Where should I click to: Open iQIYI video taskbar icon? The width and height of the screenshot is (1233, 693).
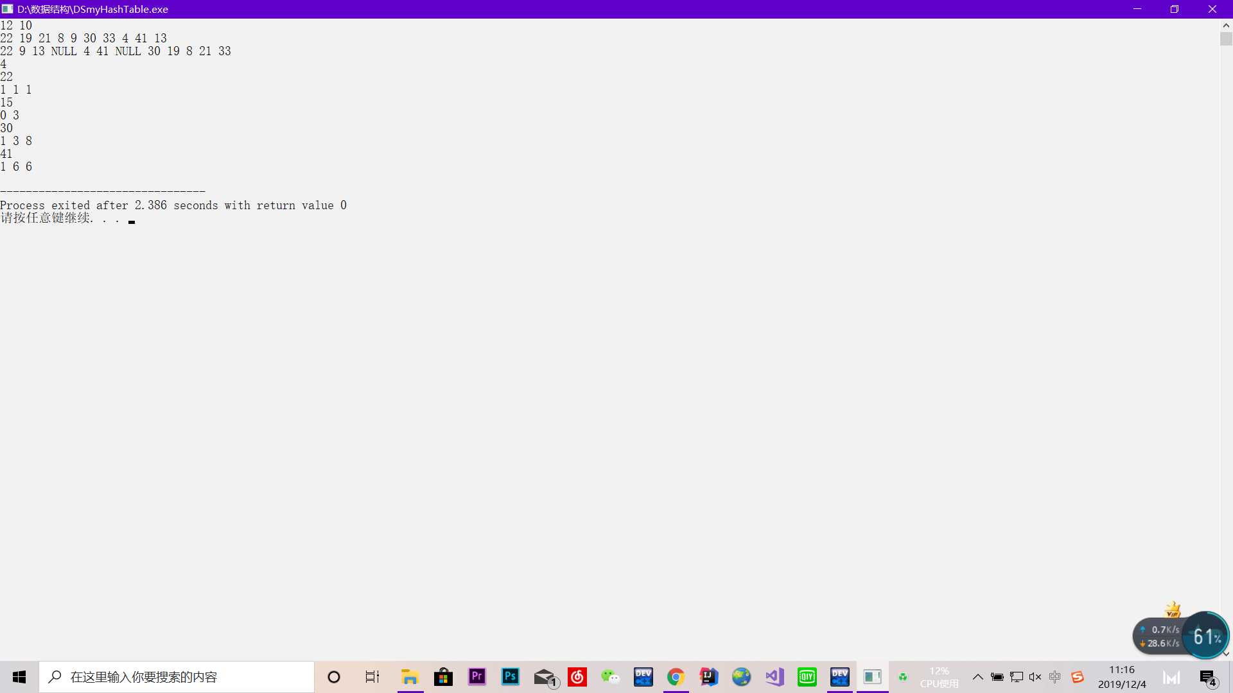(x=807, y=677)
